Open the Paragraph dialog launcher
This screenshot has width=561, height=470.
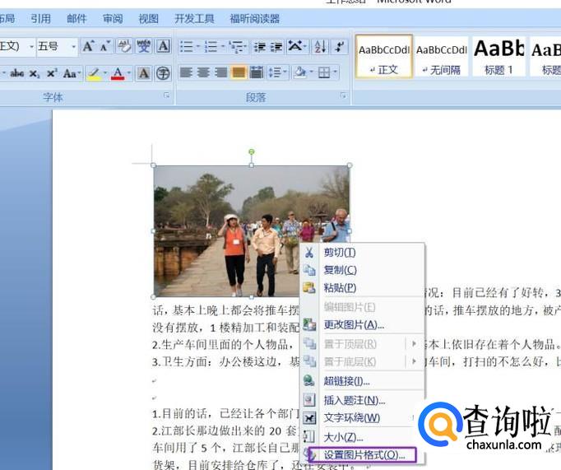[343, 95]
